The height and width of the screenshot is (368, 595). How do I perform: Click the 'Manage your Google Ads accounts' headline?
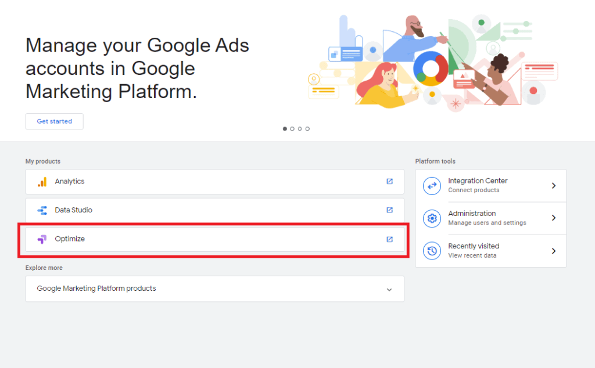coord(137,68)
